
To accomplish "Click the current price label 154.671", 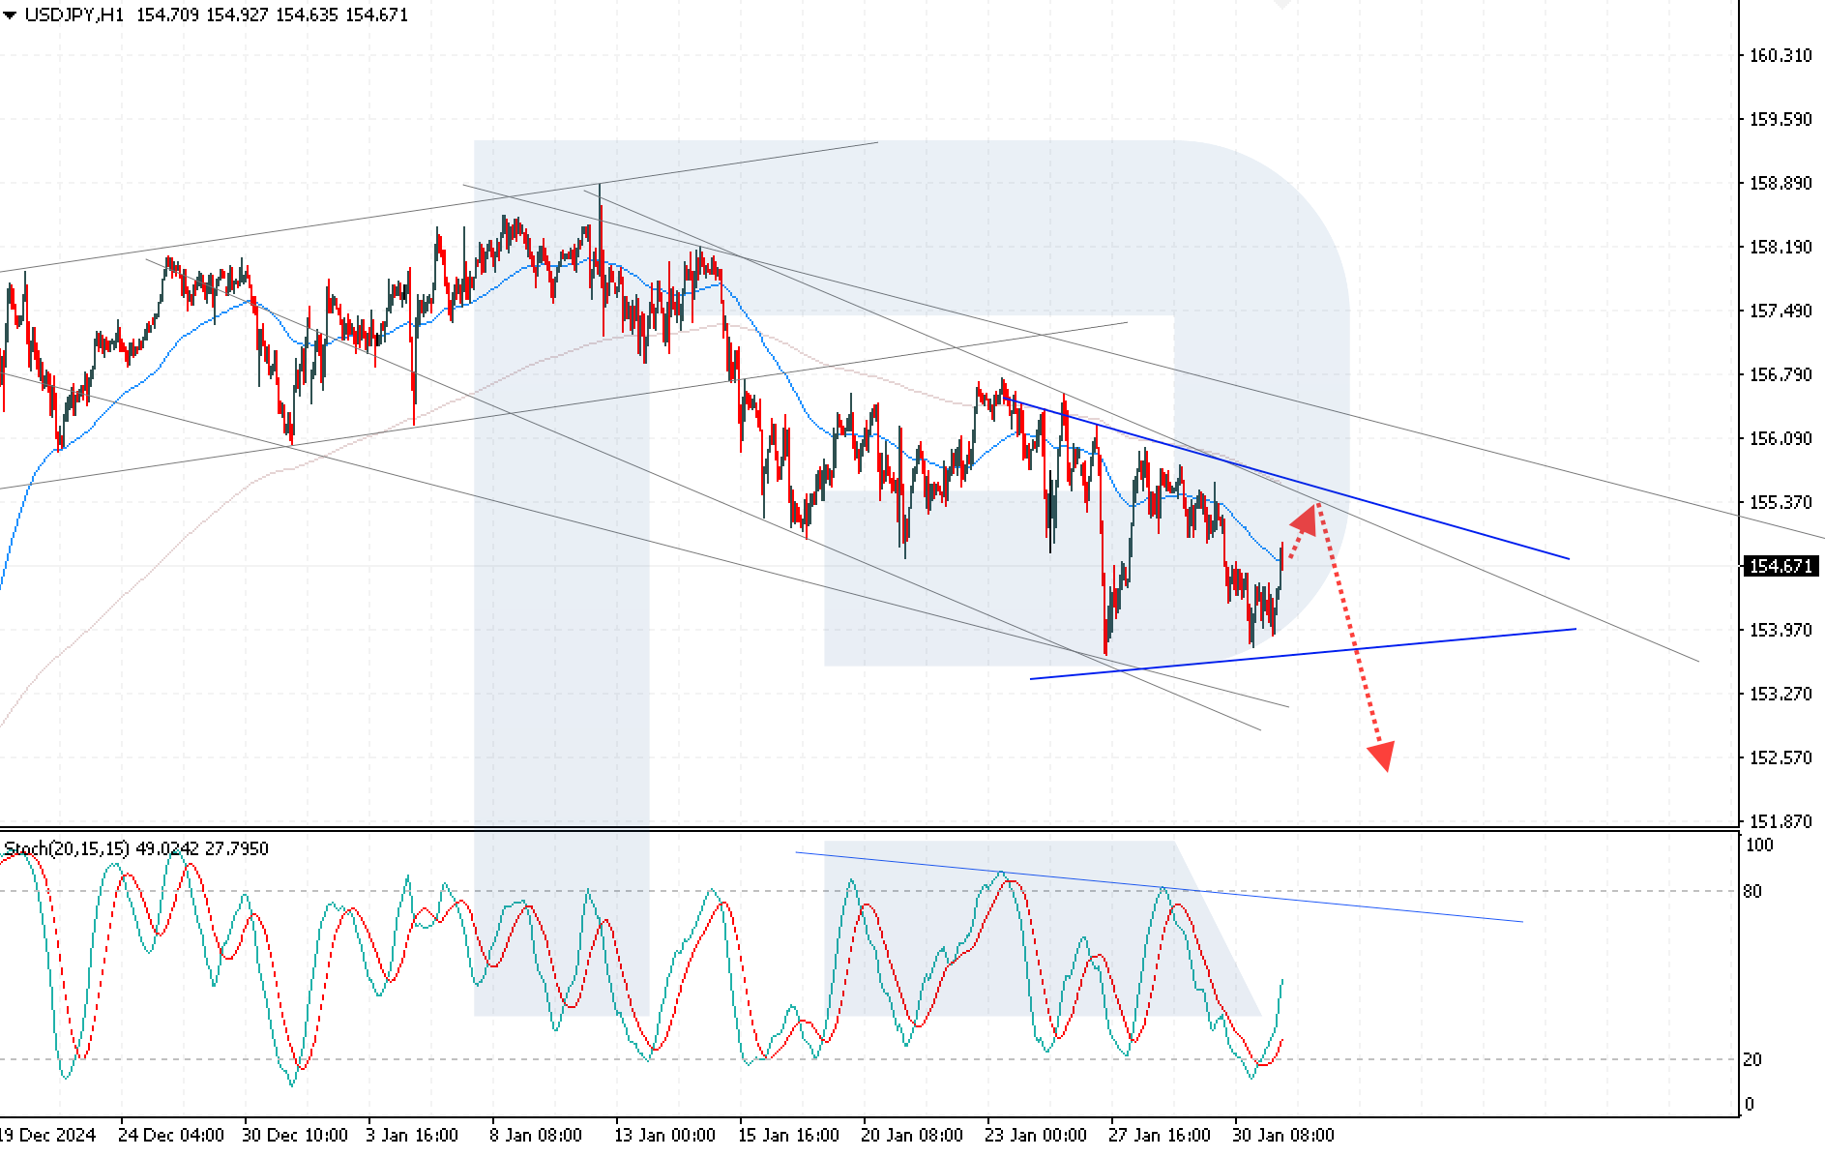I will [x=1781, y=566].
